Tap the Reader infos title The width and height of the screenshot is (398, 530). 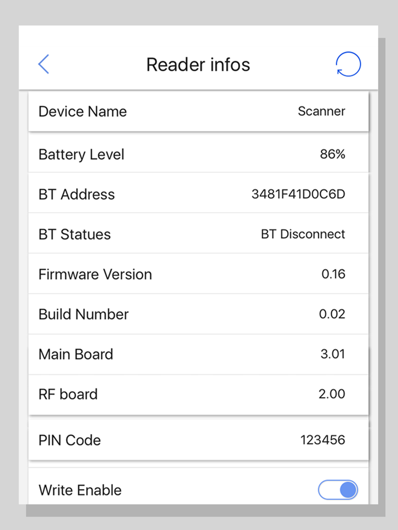[198, 64]
